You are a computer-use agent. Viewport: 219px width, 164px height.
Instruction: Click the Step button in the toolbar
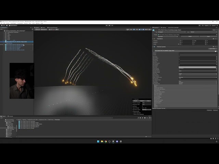point(112,26)
